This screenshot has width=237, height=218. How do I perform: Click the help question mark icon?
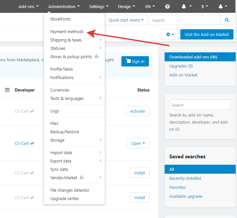click(168, 6)
